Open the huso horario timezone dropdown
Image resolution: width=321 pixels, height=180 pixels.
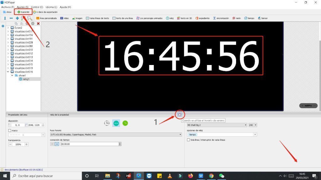pos(116,134)
